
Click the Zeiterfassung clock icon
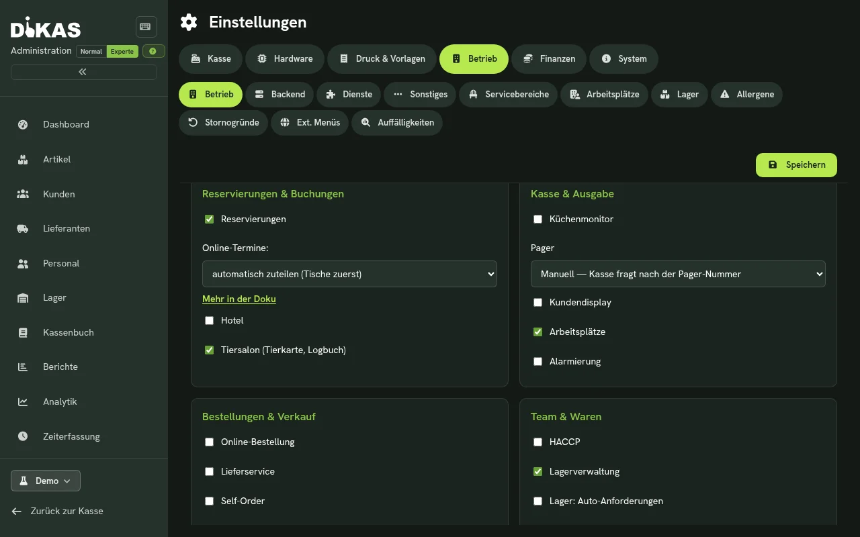coord(23,436)
